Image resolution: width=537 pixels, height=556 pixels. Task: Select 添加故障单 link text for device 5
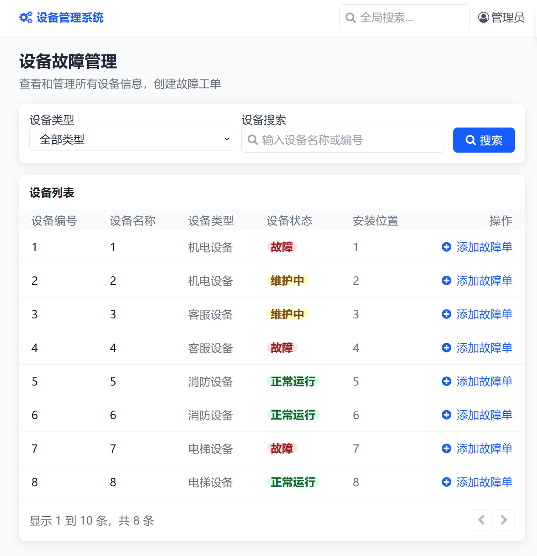pos(484,381)
